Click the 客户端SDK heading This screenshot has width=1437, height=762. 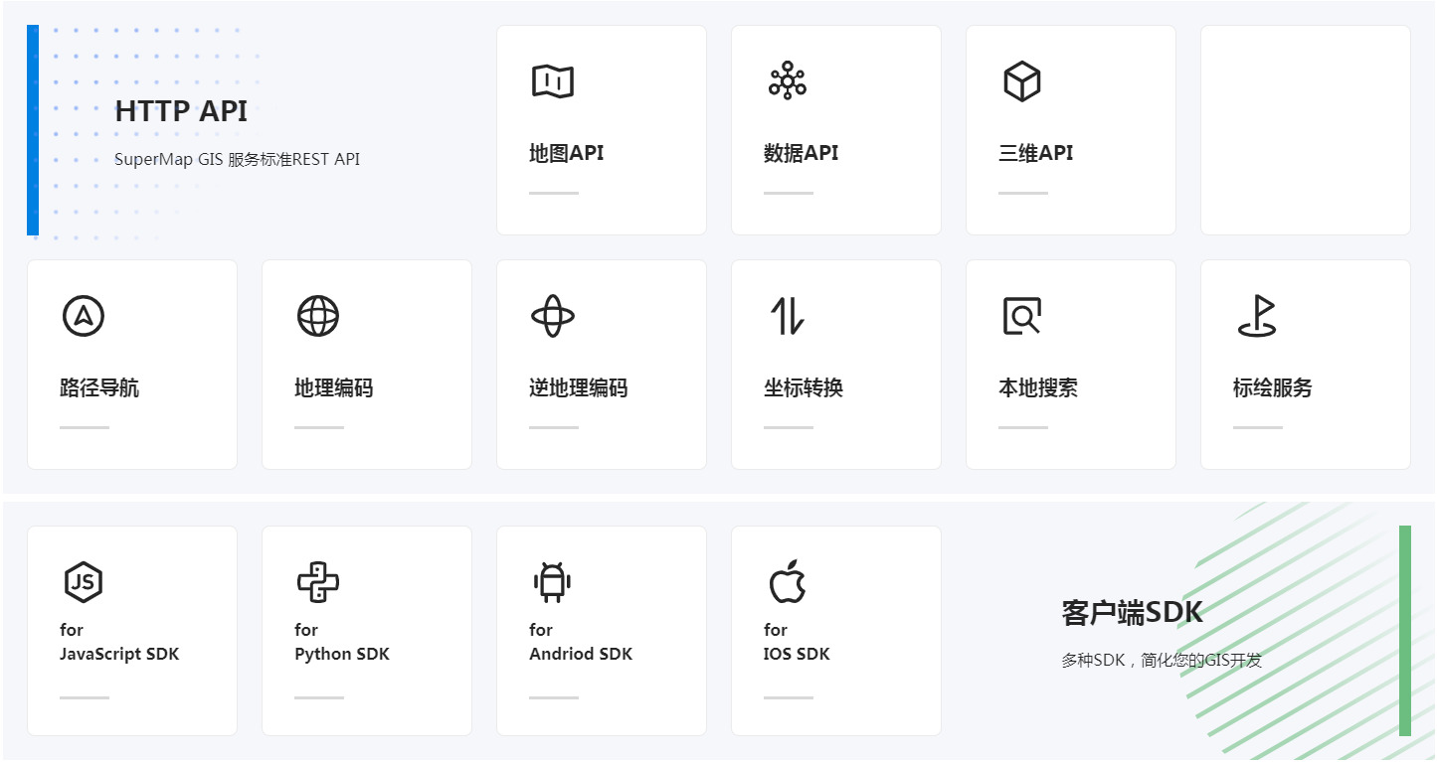[x=1133, y=612]
